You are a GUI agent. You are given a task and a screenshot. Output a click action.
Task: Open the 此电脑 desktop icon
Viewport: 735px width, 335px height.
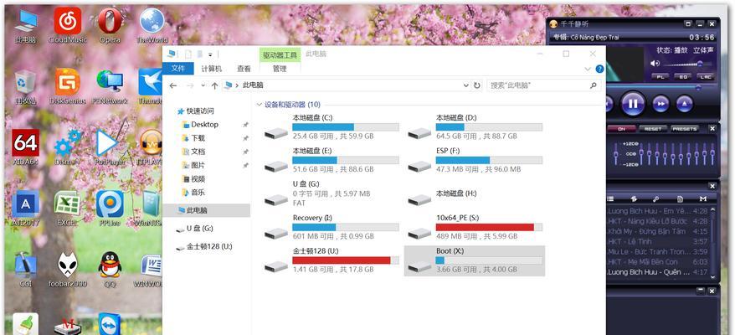(25, 26)
